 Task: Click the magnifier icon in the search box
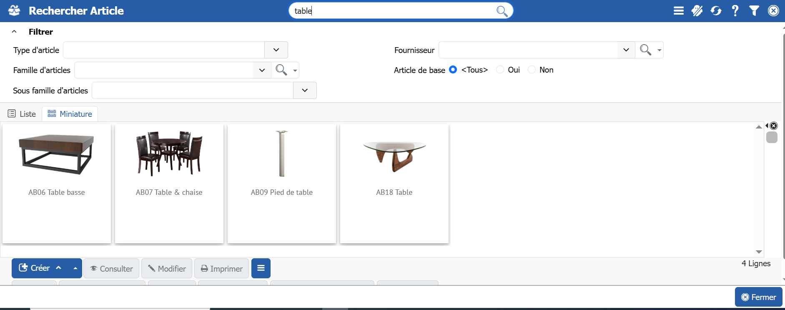coord(502,11)
